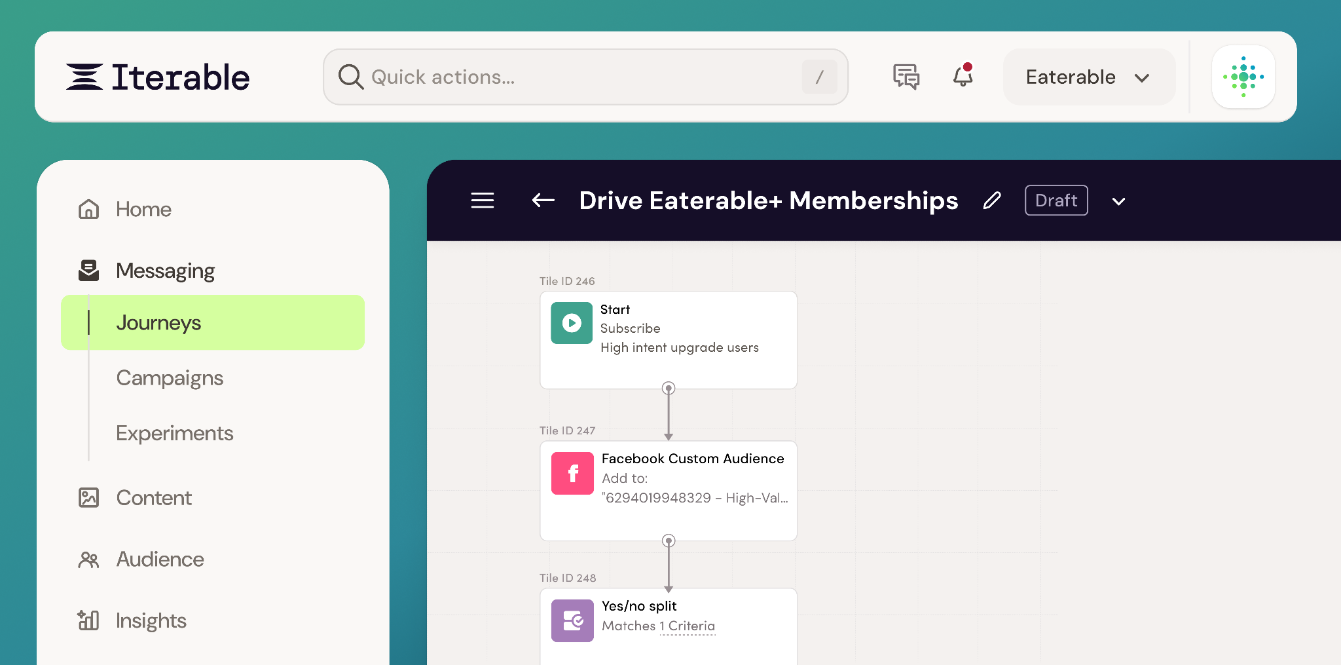Click the Tile ID 246 label
This screenshot has width=1341, height=665.
point(567,281)
